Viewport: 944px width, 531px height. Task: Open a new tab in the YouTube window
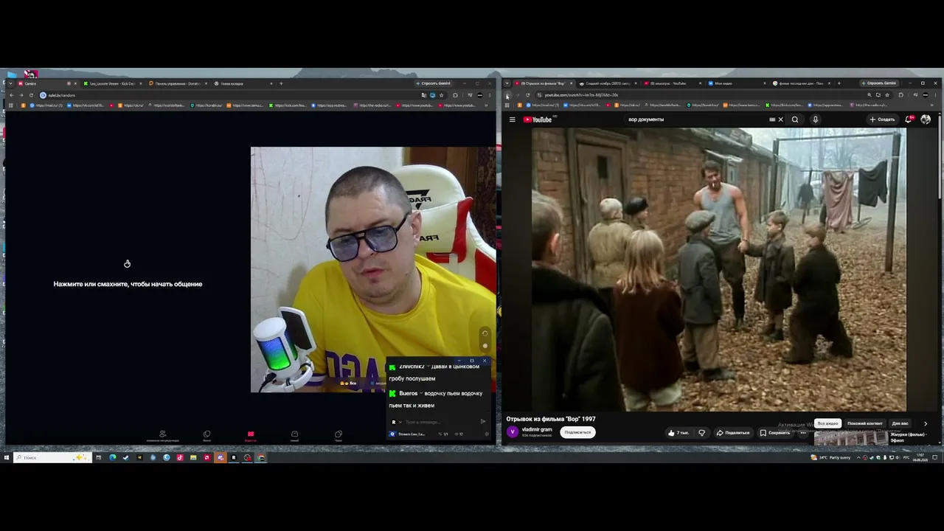[839, 83]
